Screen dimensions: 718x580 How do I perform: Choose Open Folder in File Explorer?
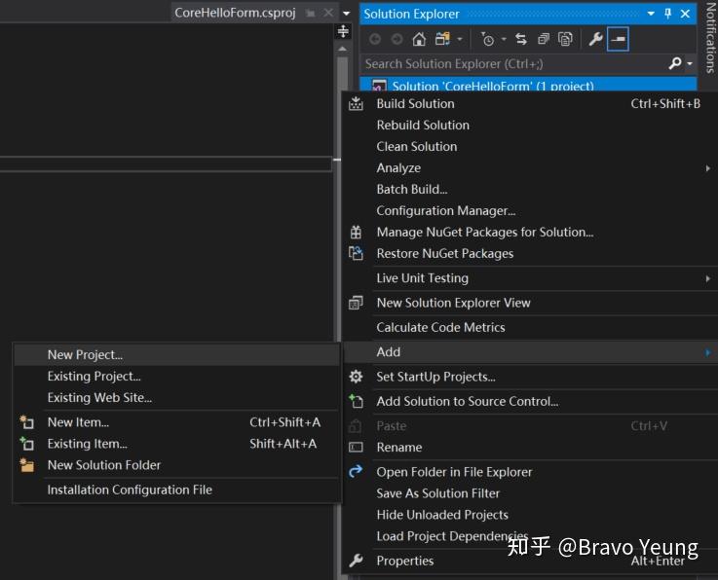[x=530, y=472]
